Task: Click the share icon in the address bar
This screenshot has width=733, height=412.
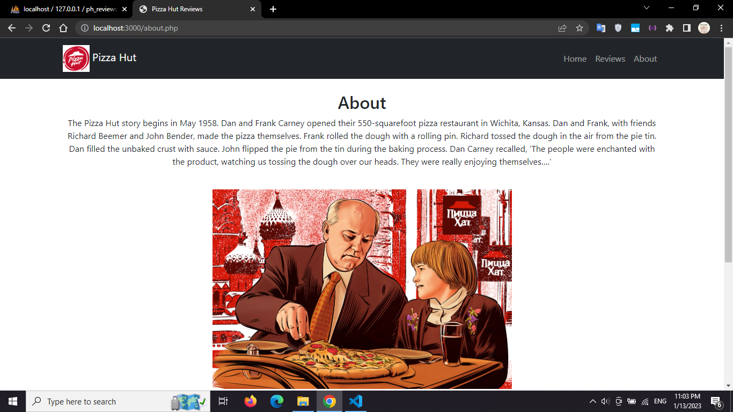Action: tap(562, 28)
